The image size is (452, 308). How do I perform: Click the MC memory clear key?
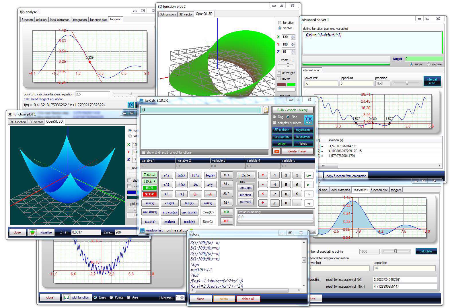226,221
